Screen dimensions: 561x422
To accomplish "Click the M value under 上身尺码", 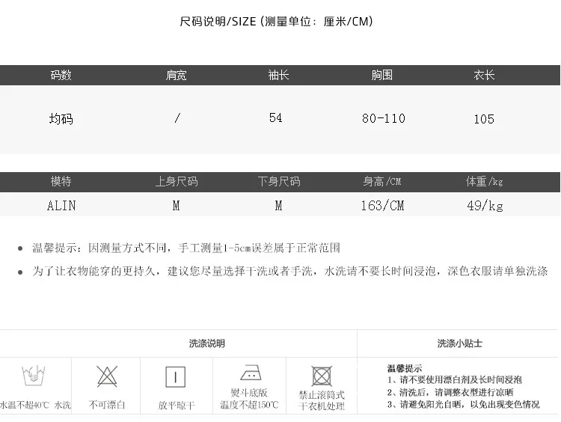I will pos(176,206).
